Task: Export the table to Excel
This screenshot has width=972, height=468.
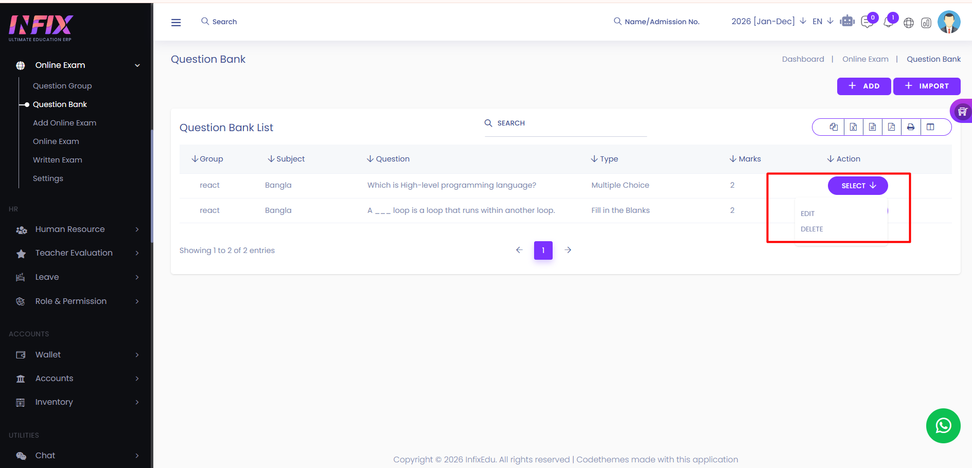Action: [853, 127]
